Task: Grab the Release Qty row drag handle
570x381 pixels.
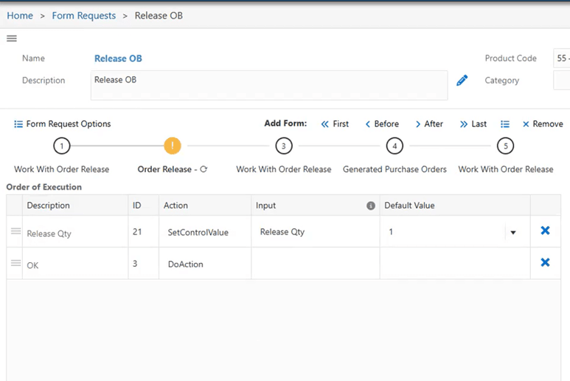Action: (15, 231)
